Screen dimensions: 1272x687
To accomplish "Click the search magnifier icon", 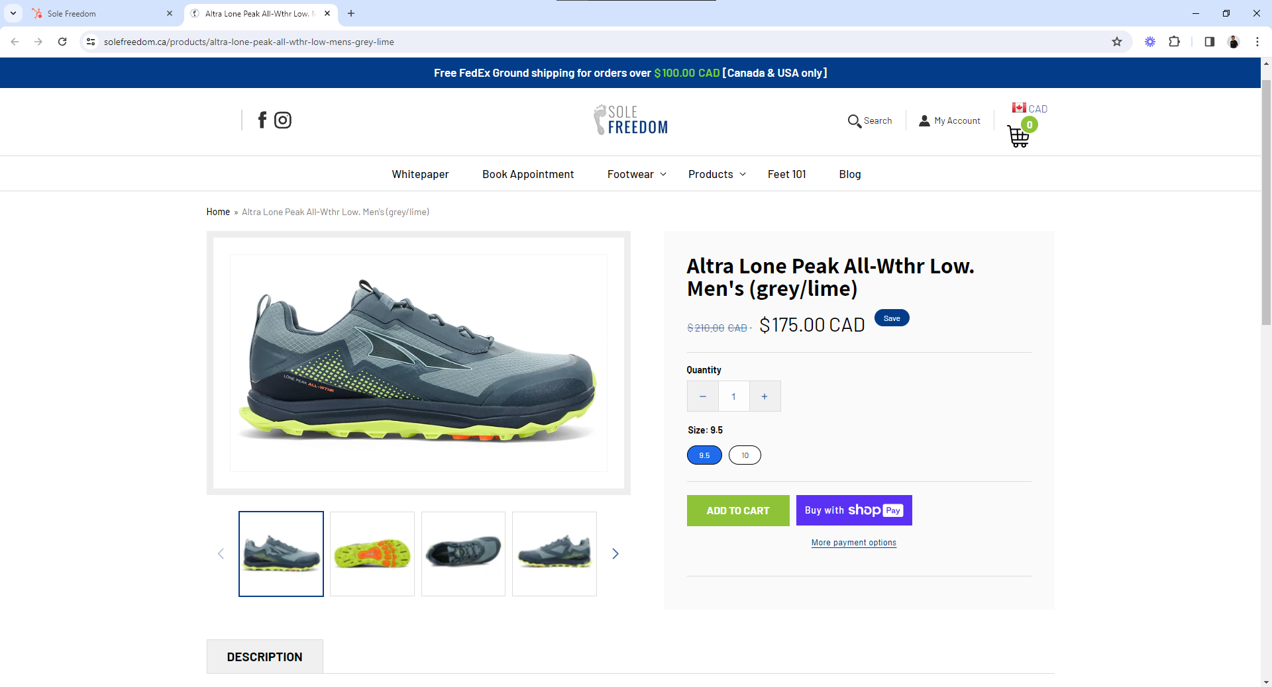I will pyautogui.click(x=854, y=121).
